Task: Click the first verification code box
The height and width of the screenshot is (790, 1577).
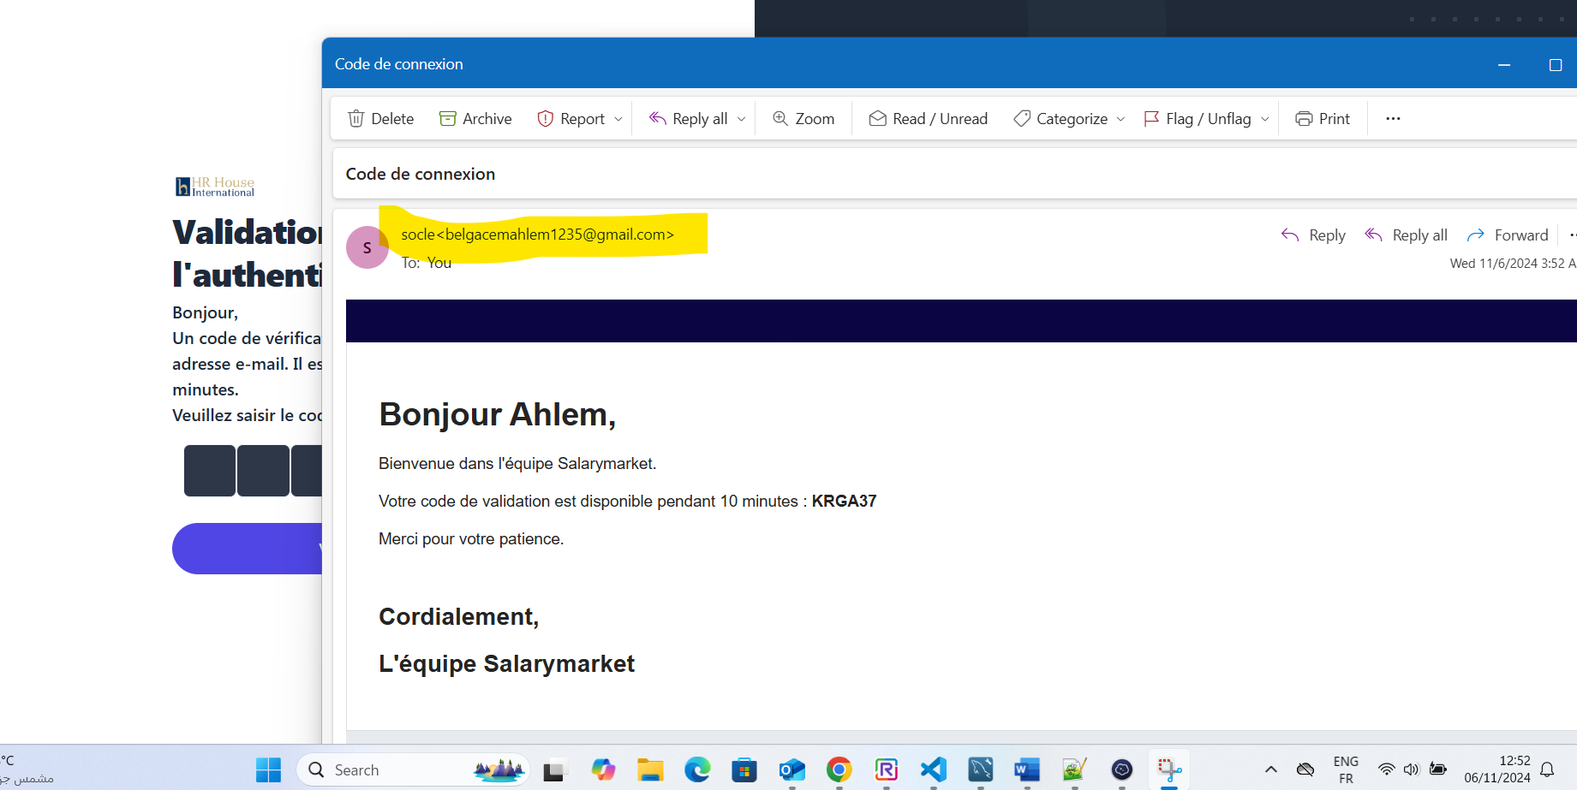Action: [210, 471]
